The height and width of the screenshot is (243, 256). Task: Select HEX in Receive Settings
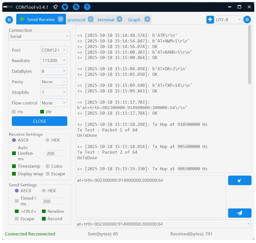[48, 140]
